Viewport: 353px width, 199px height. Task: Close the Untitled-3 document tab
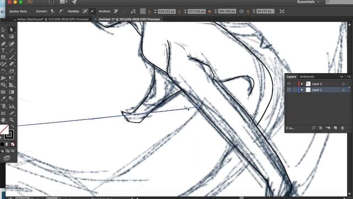95,19
